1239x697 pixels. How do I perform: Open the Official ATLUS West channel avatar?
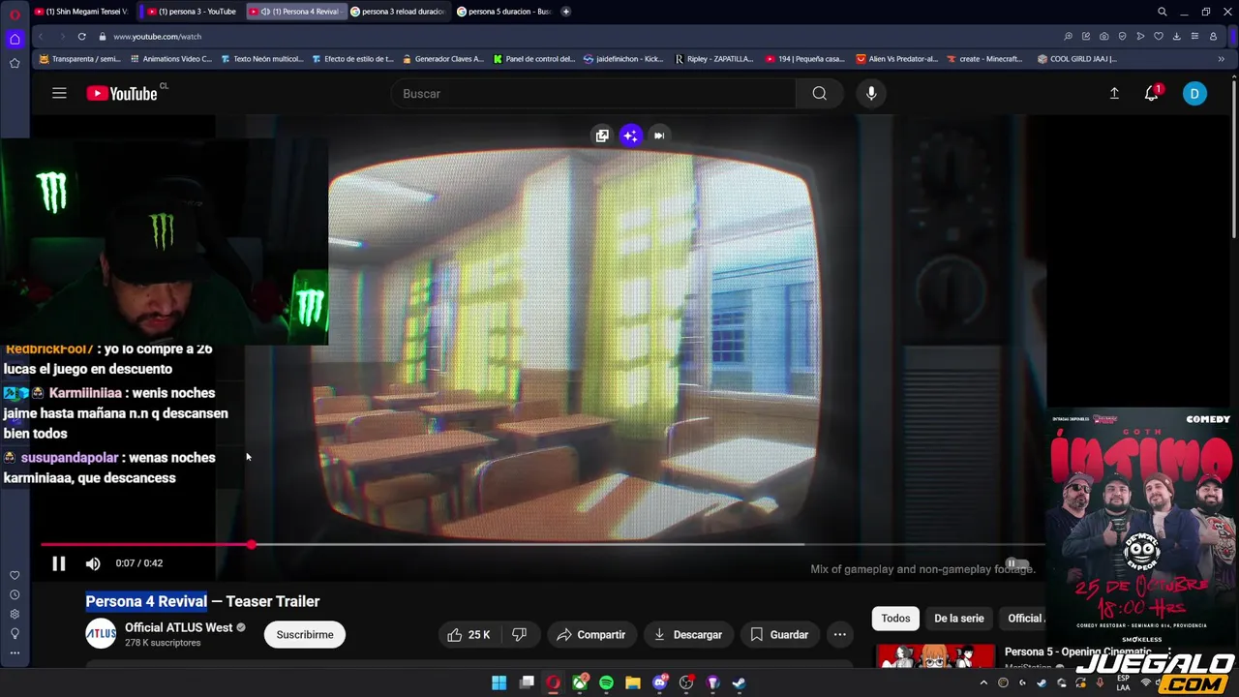click(x=101, y=634)
